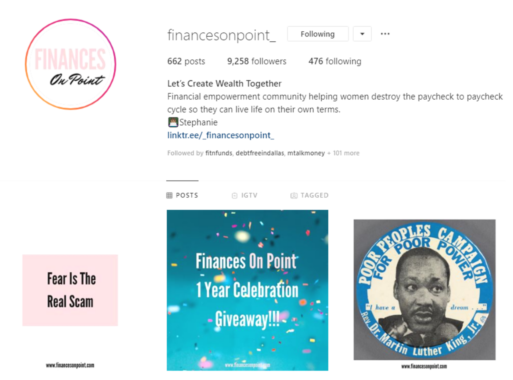Expand suggested accounts dropdown arrow
The width and height of the screenshot is (513, 380).
pyautogui.click(x=362, y=34)
